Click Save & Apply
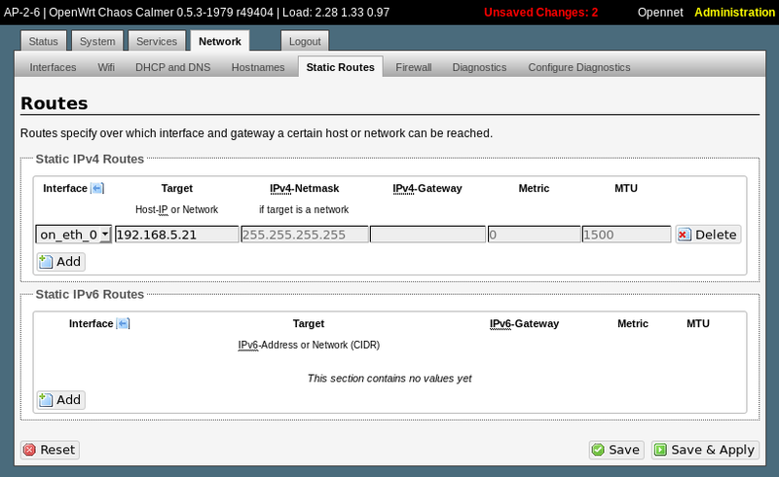779x477 pixels. (705, 450)
